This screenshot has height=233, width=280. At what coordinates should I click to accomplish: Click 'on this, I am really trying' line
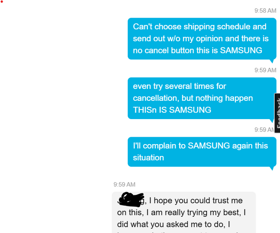tap(182, 212)
